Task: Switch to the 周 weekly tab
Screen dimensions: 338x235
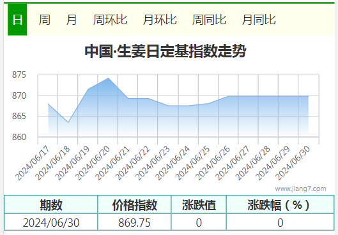Action: (44, 20)
